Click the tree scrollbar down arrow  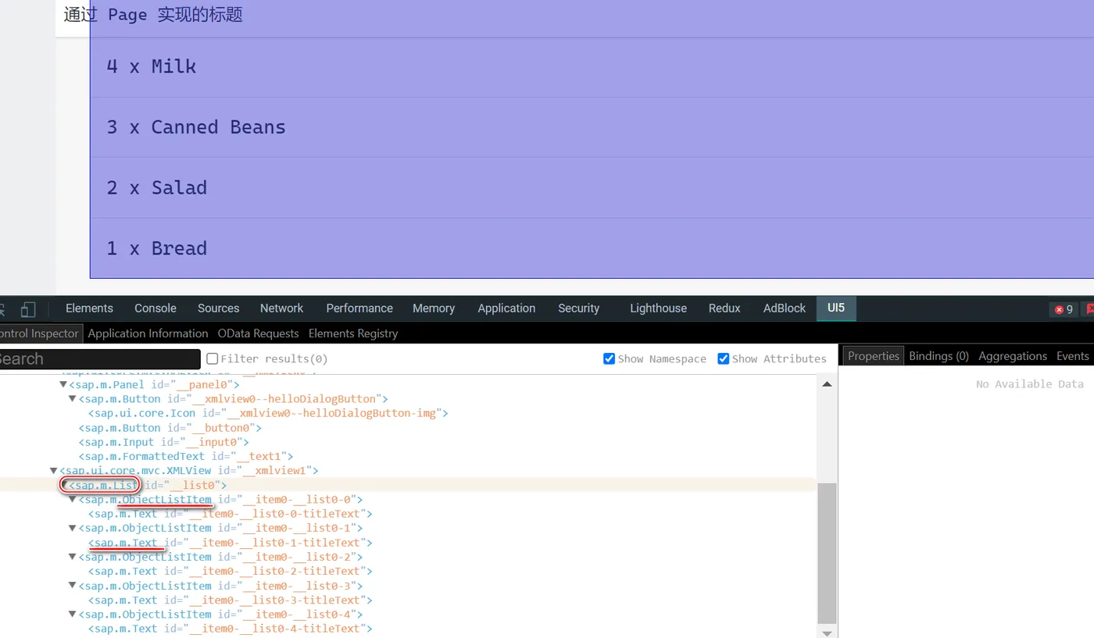827,633
